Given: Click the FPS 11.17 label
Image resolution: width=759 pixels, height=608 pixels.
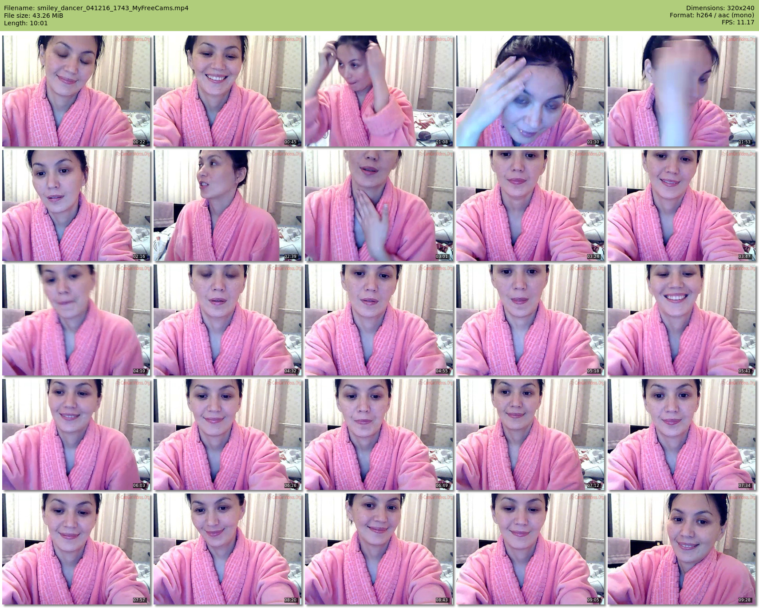Looking at the screenshot, I should tap(738, 22).
